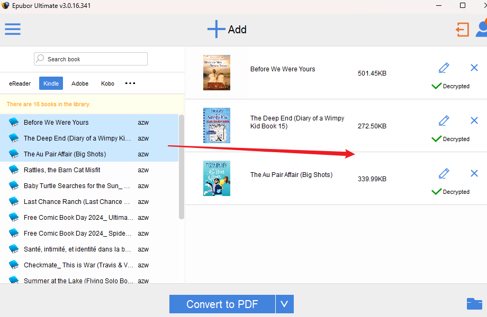Image resolution: width=487 pixels, height=317 pixels.
Task: Click the book icon beside Rattles, the Barn Cat Misfit
Action: pyautogui.click(x=14, y=170)
